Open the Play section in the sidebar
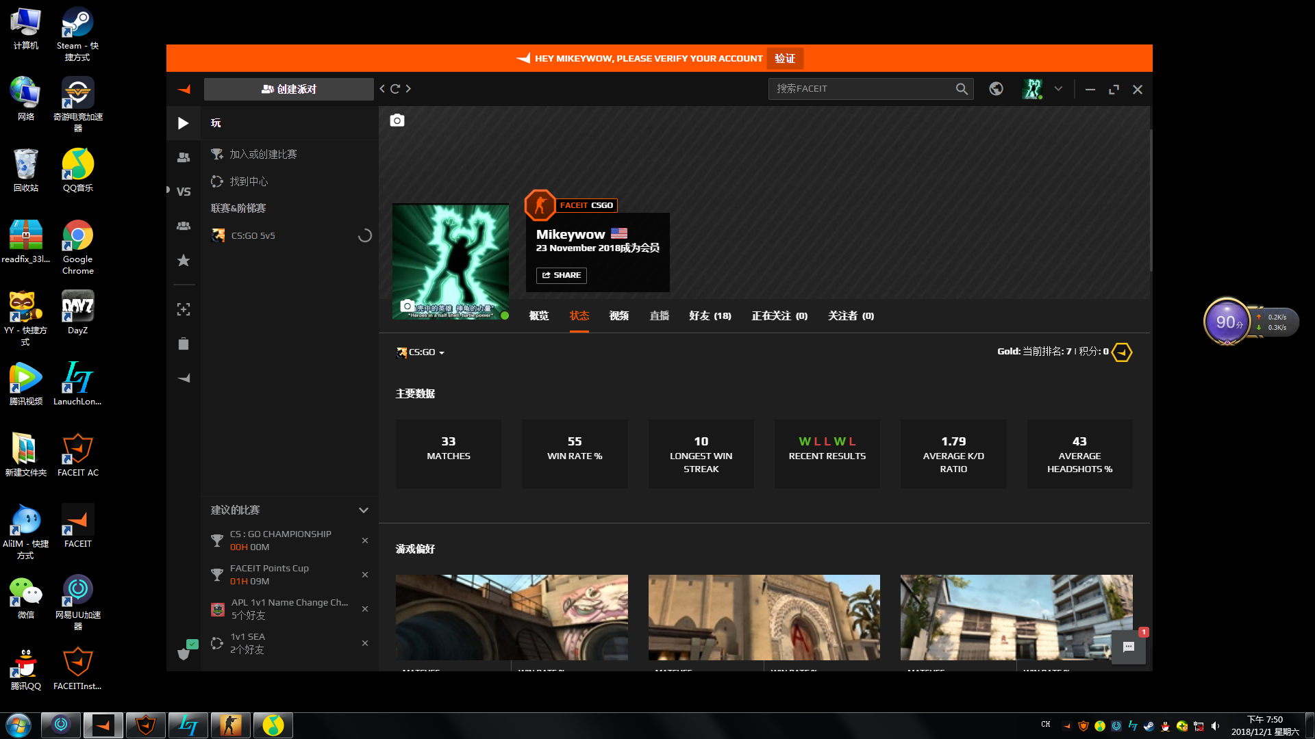The image size is (1315, 739). pos(184,123)
